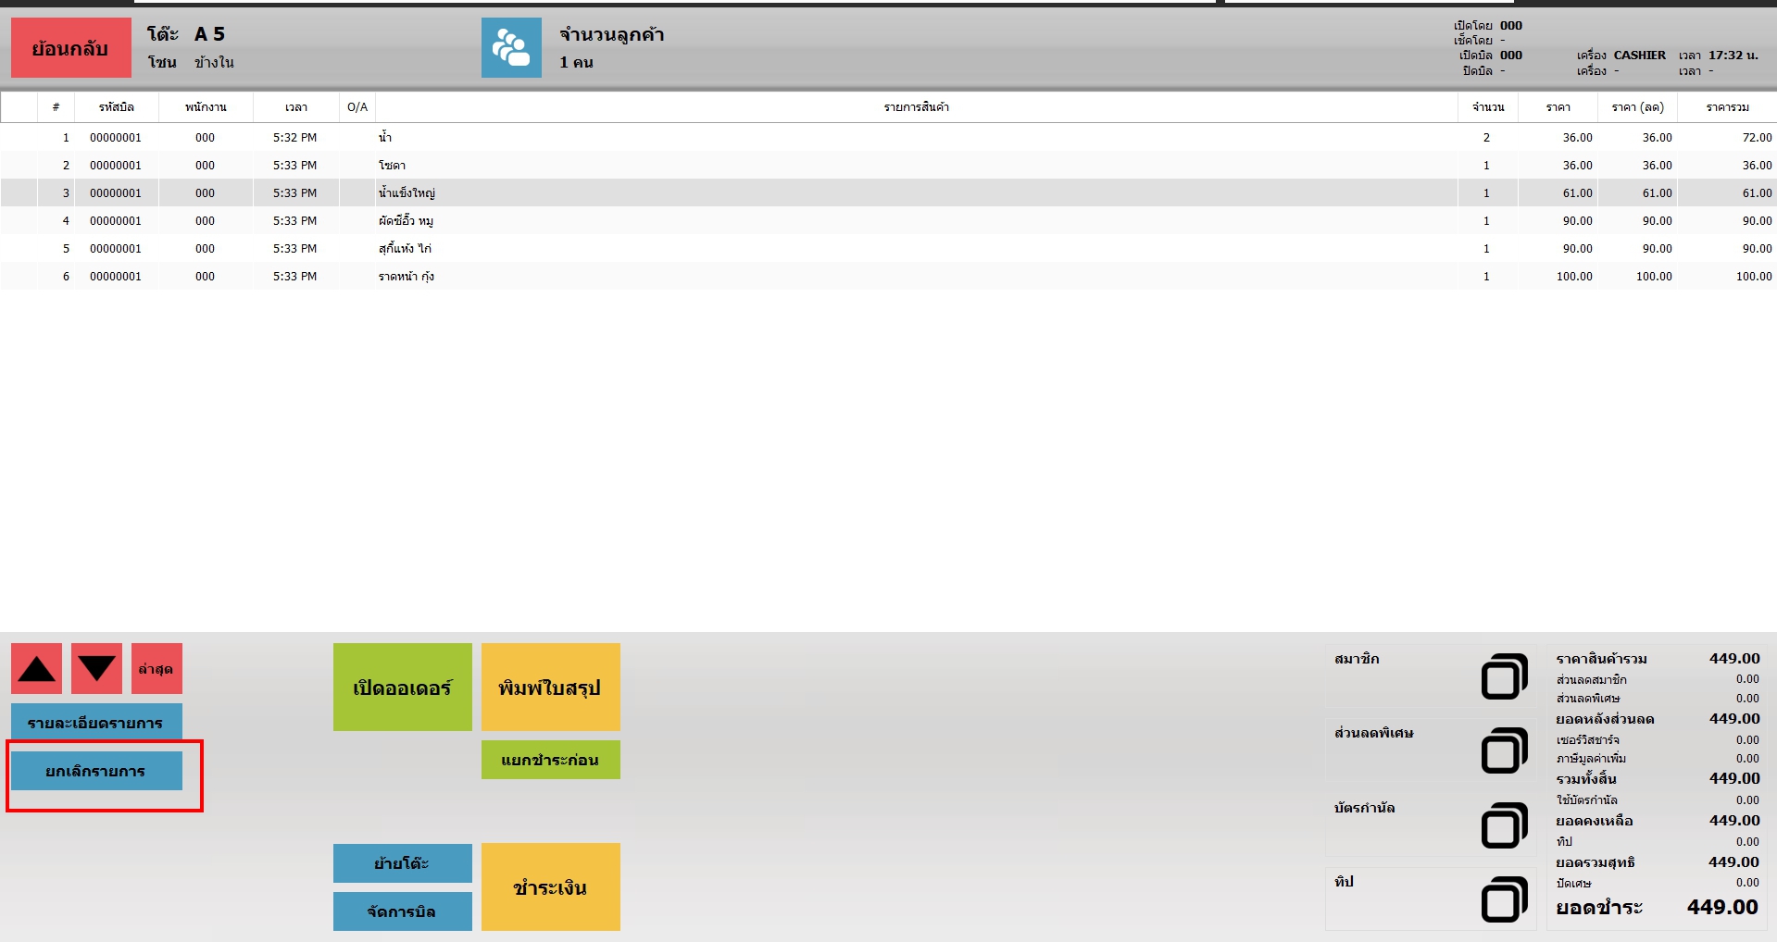Select the น้ำแข็งใหญ่ item row
Screen dimensions: 1777x942
(x=888, y=192)
